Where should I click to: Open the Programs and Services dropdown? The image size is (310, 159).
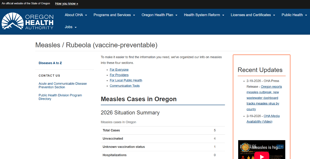114,15
